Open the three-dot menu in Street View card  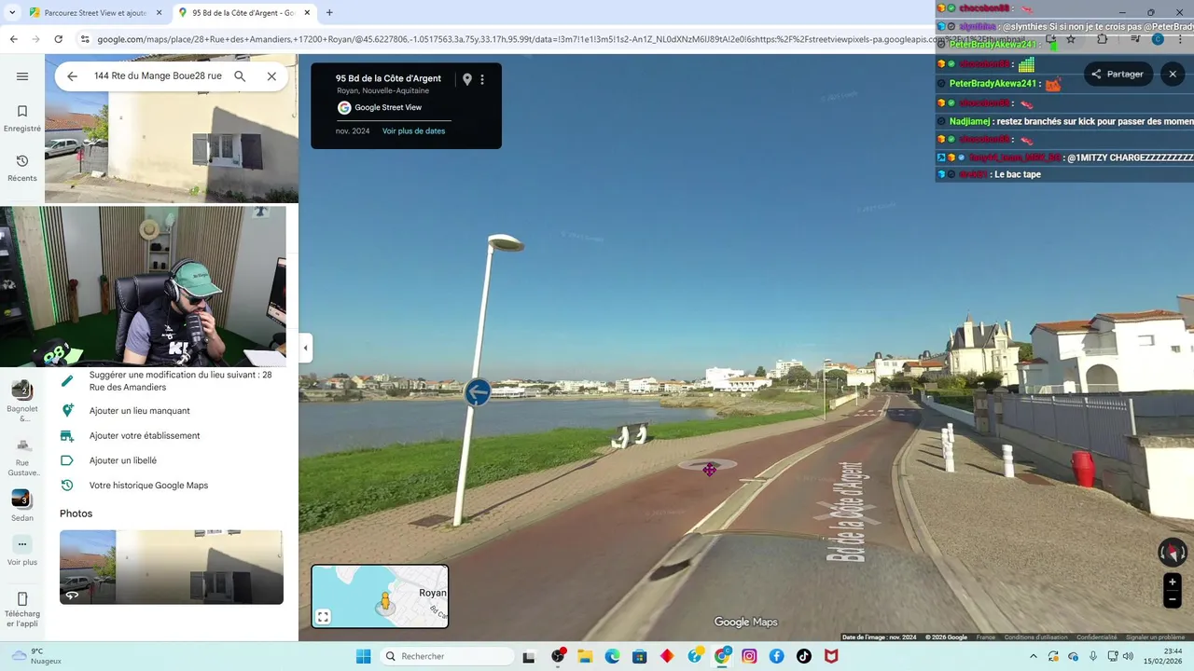tap(482, 80)
